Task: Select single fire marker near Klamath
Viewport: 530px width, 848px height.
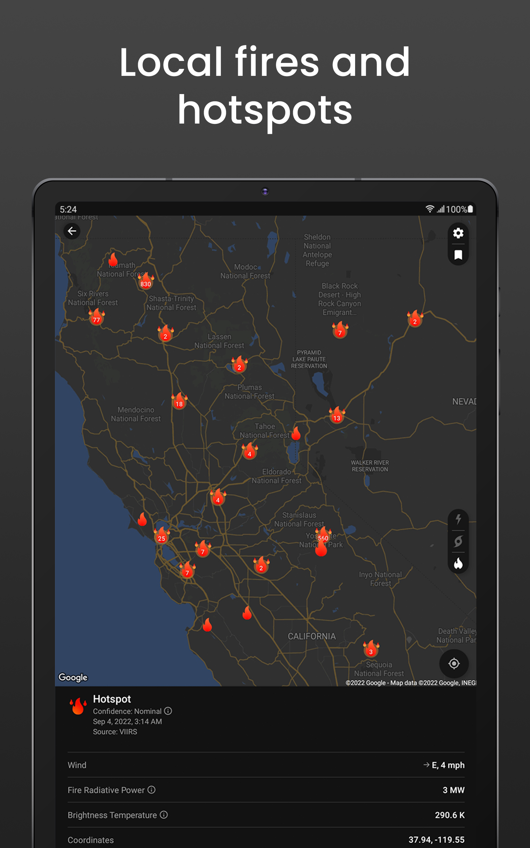Action: pyautogui.click(x=113, y=260)
